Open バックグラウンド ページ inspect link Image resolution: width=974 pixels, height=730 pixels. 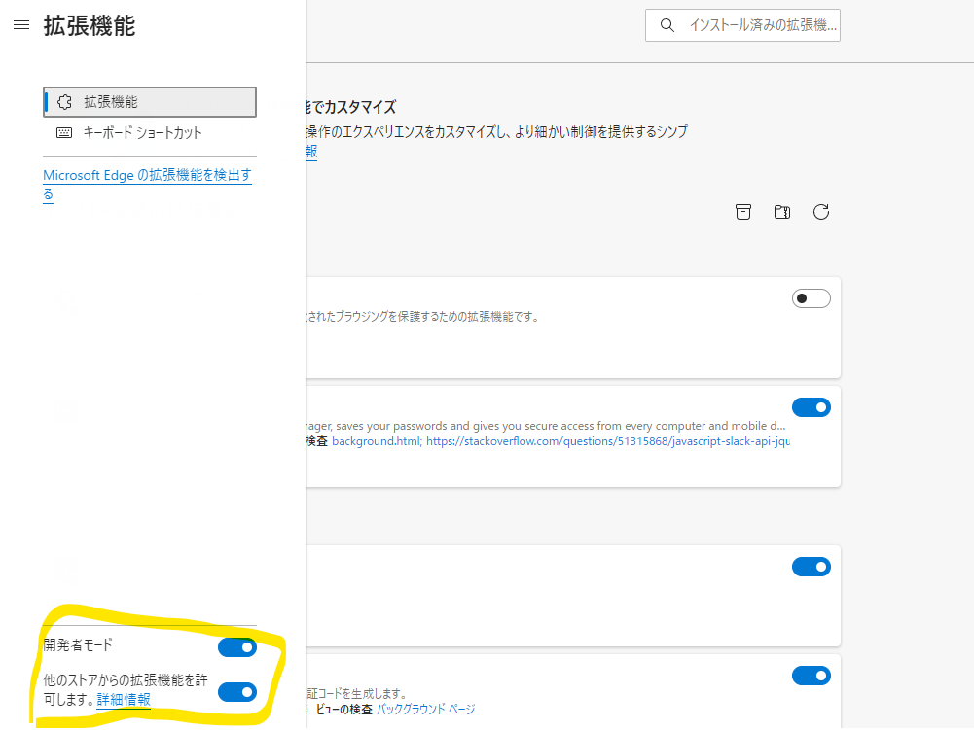pos(426,709)
